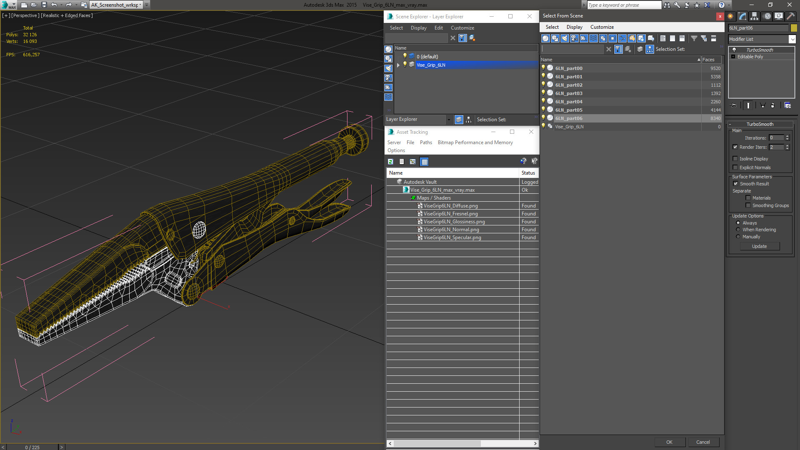Select the Manually update option

pyautogui.click(x=738, y=237)
